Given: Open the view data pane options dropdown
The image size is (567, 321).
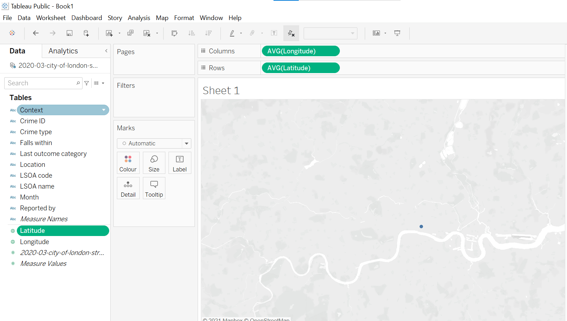Looking at the screenshot, I should pyautogui.click(x=99, y=83).
